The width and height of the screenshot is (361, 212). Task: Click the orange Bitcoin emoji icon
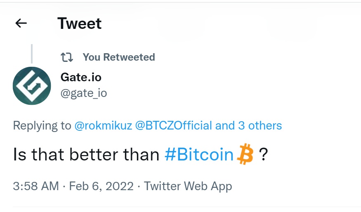(245, 155)
